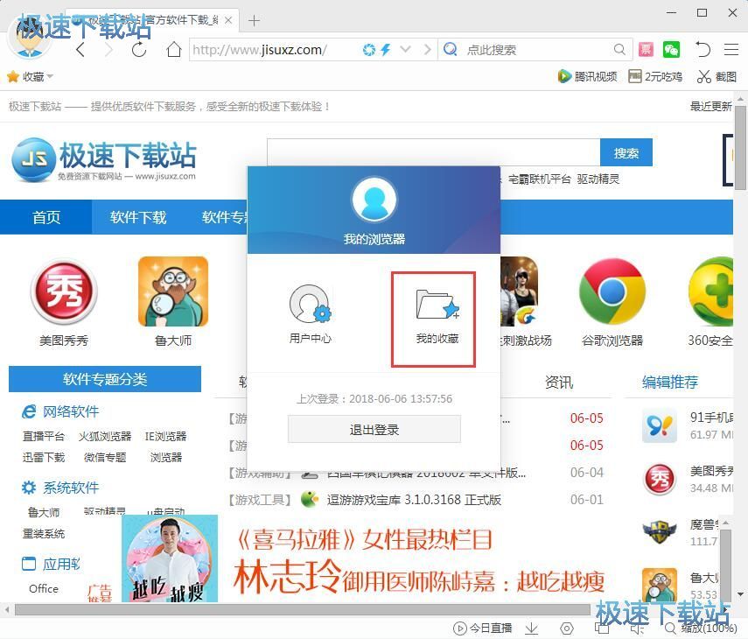The height and width of the screenshot is (639, 748).
Task: Click the 迅雷下载 link
Action: (44, 457)
